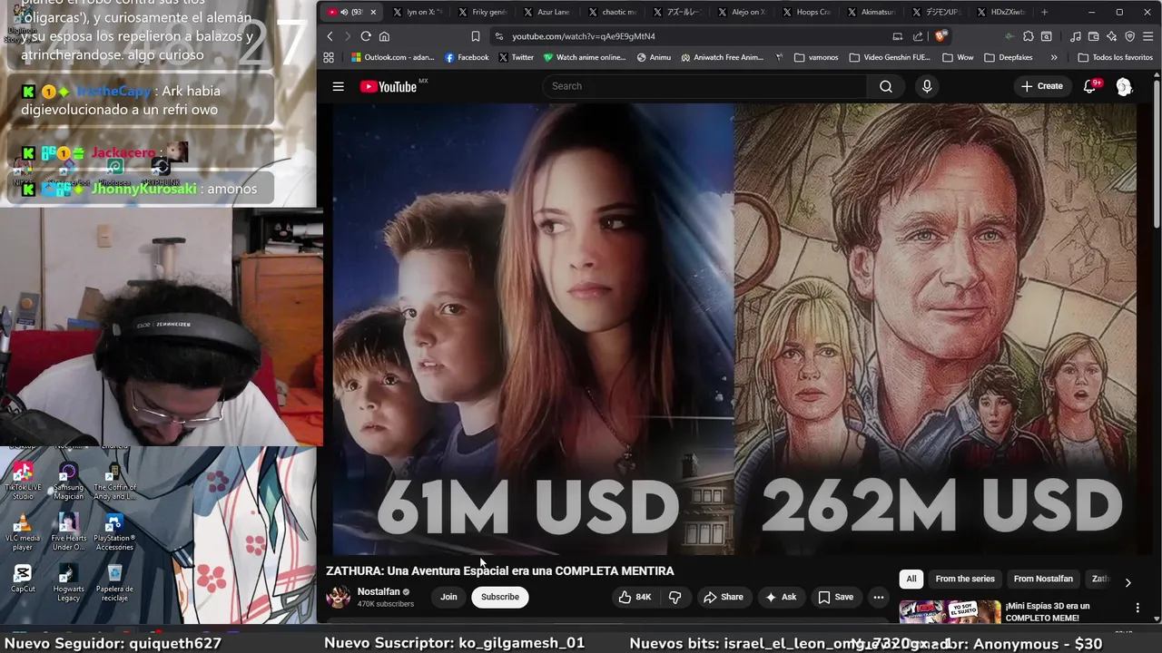Open YouTube notifications bell
This screenshot has width=1162, height=653.
tap(1090, 86)
